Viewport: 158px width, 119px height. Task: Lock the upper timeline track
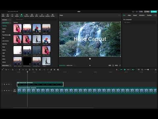(x=5, y=84)
